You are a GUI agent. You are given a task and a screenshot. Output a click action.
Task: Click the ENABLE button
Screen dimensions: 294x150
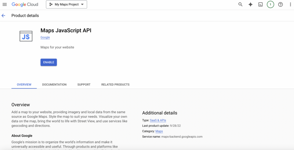click(x=49, y=62)
